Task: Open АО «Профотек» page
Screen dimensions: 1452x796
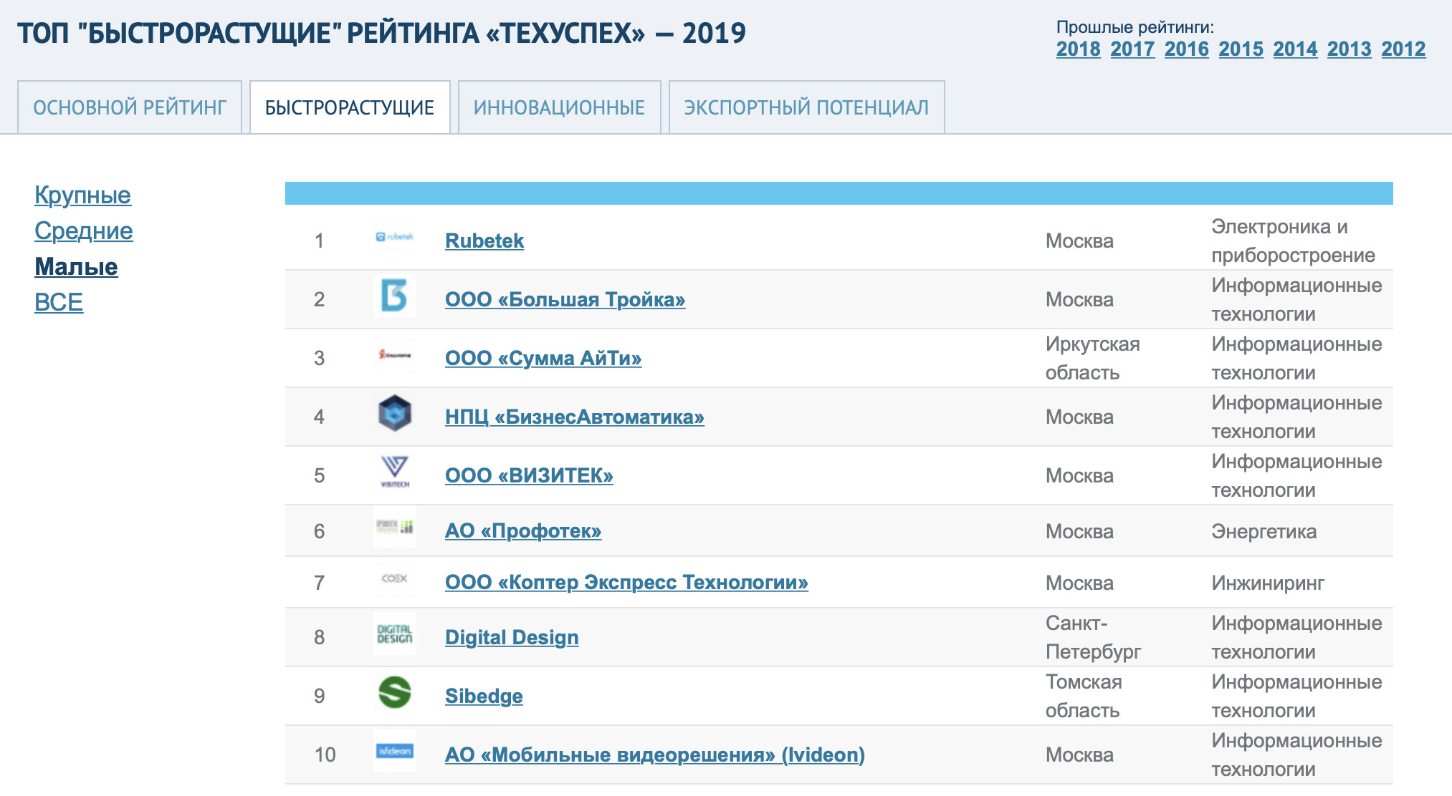Action: tap(523, 531)
